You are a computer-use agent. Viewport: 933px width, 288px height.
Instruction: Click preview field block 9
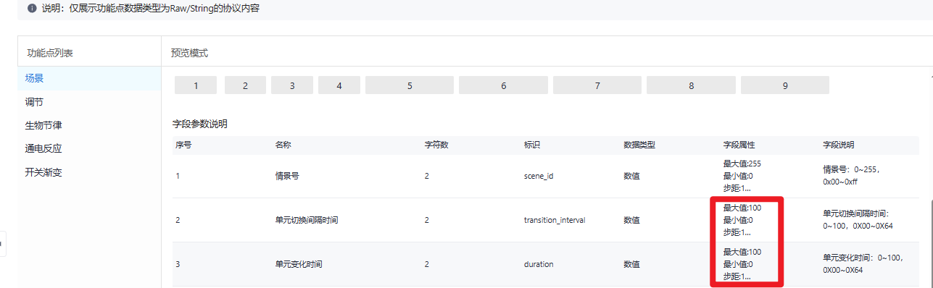click(785, 85)
